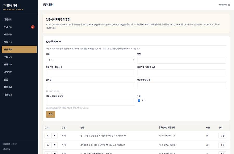Image resolution: width=234 pixels, height=154 pixels.
Task: Toggle the 표시 exposure checkbox
Action: click(x=139, y=101)
